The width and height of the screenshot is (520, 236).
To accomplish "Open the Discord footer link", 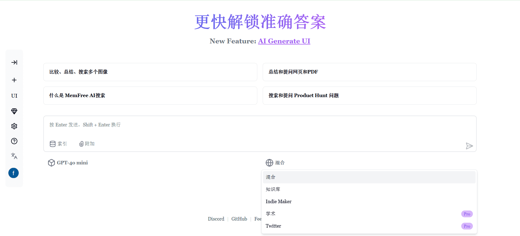I will 216,219.
